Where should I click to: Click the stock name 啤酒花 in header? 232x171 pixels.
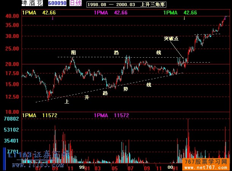tap(32, 3)
